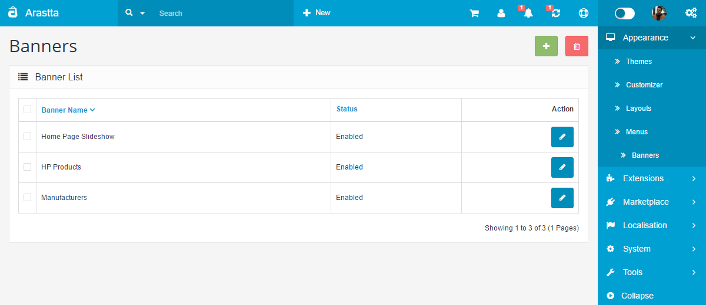Image resolution: width=706 pixels, height=305 pixels.
Task: Expand the System menu chevron
Action: pyautogui.click(x=694, y=249)
